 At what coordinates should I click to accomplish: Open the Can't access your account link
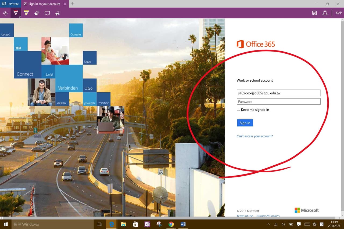pyautogui.click(x=255, y=136)
